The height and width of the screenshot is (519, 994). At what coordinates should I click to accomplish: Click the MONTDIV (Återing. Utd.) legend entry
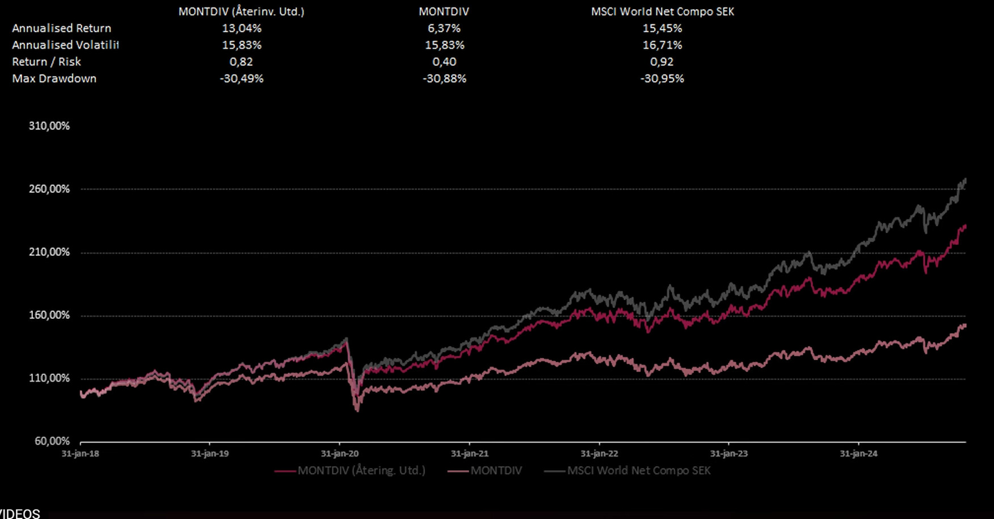pos(361,470)
